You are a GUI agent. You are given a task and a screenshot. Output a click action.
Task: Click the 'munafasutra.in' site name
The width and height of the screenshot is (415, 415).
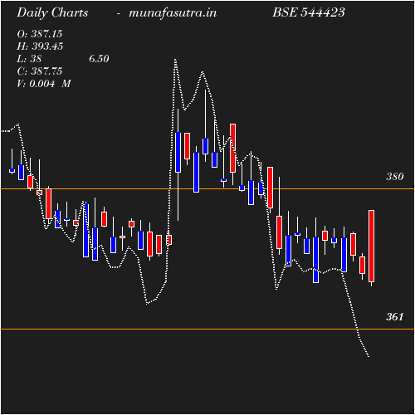click(x=173, y=13)
